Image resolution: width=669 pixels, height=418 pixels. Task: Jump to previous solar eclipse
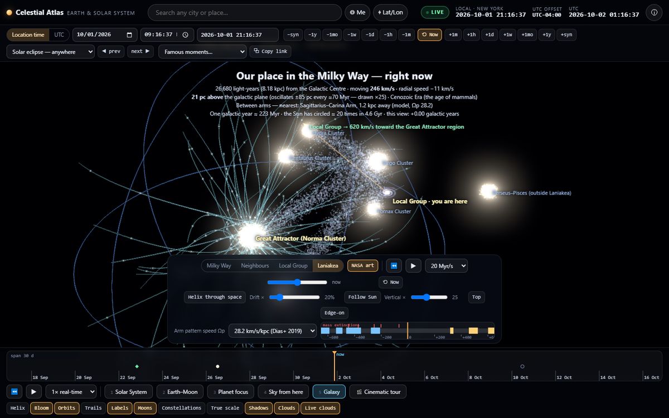(111, 51)
